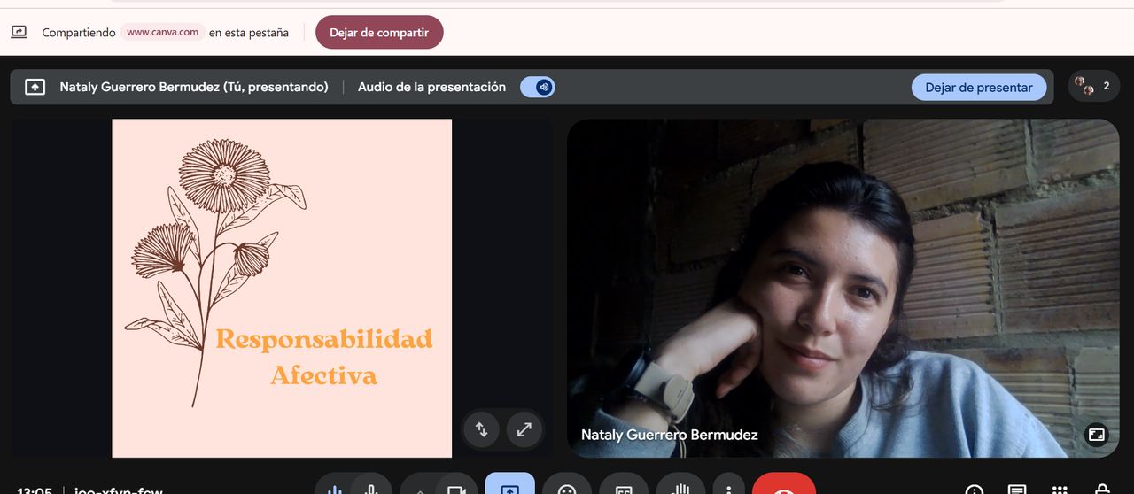Open the activities grid icon
The width and height of the screenshot is (1134, 494).
click(1060, 489)
